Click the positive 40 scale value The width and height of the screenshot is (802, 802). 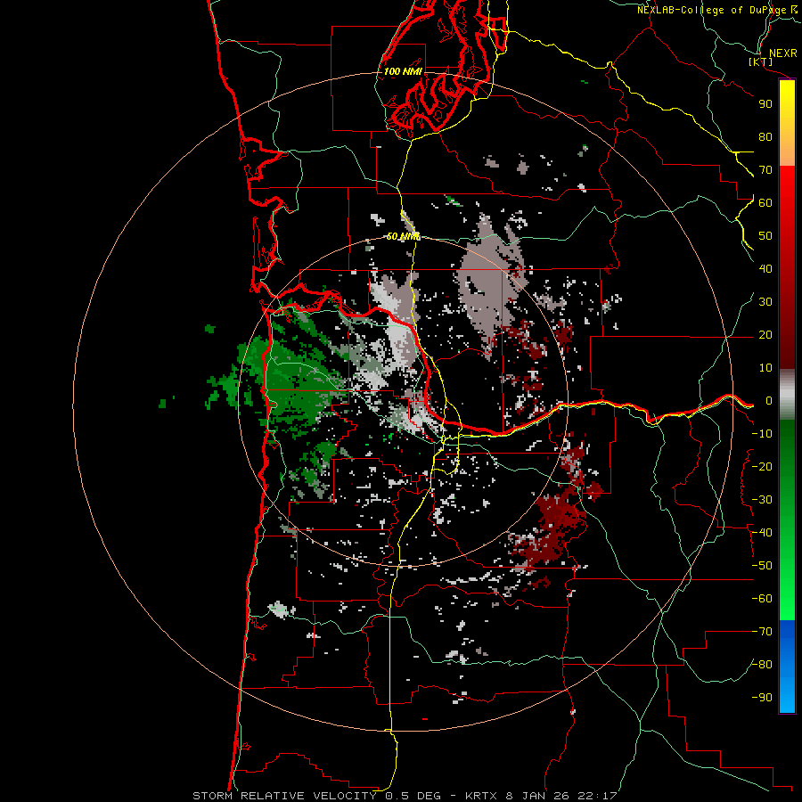point(765,269)
